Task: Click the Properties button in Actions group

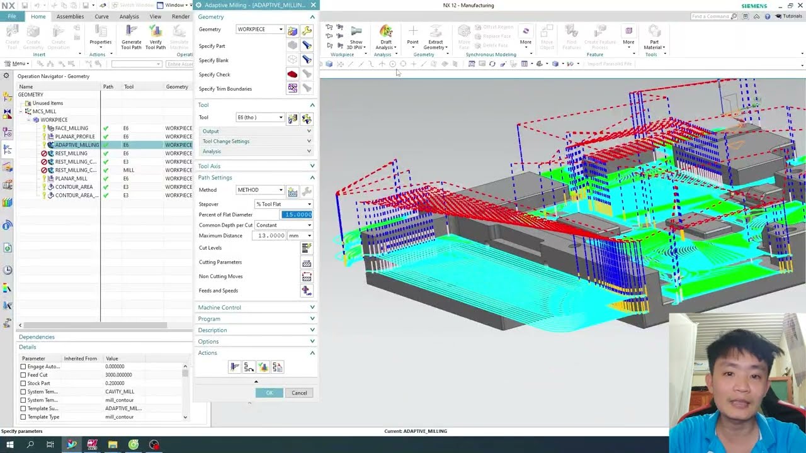Action: (100, 35)
